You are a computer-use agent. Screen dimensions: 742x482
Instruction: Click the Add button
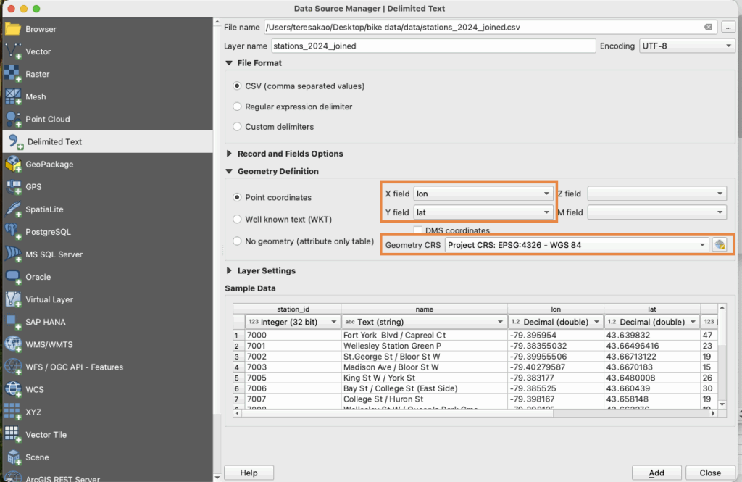tap(656, 473)
